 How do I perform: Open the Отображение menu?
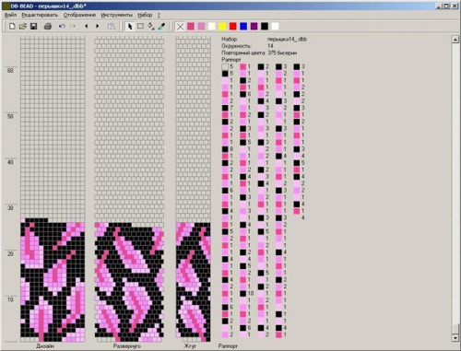click(79, 15)
